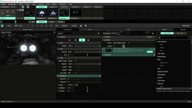Toggle the Layer 1 solo S button
This screenshot has height=108, width=192.
[13, 11]
